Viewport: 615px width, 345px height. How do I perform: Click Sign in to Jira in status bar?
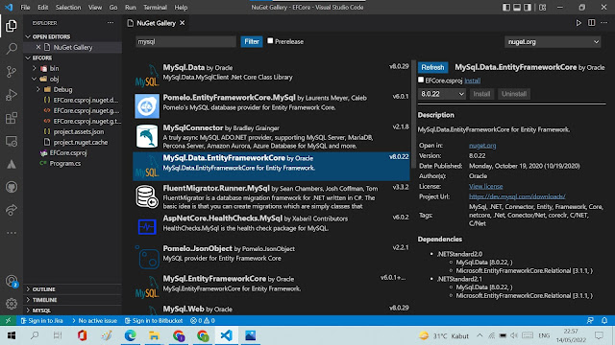[41, 320]
